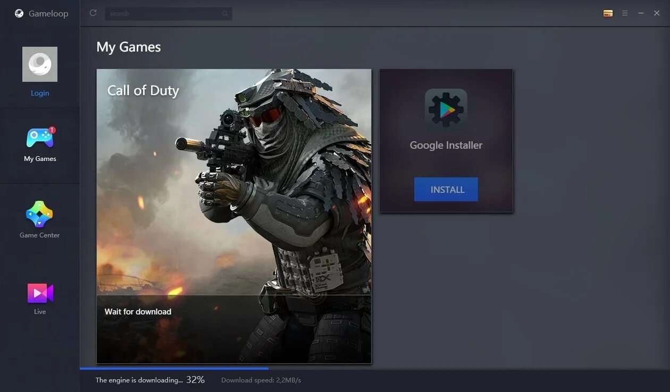Click the Gameloop logo icon
The image size is (670, 392).
coord(19,14)
